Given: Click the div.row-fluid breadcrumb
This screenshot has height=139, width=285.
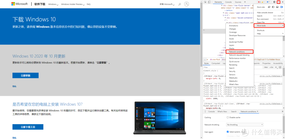Looking at the screenshot, I should [x=215, y=59].
